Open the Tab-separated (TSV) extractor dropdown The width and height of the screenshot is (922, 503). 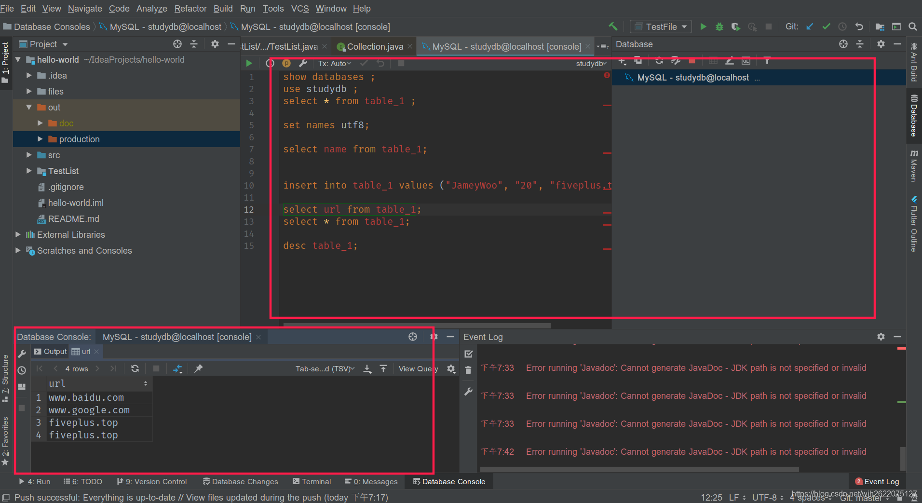tap(325, 368)
